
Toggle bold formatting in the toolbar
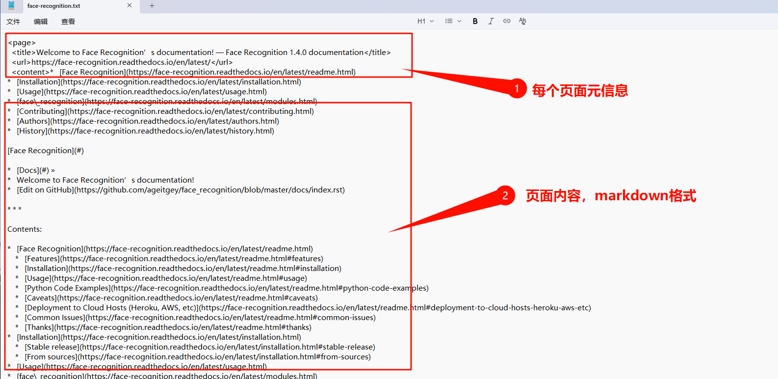[x=475, y=21]
